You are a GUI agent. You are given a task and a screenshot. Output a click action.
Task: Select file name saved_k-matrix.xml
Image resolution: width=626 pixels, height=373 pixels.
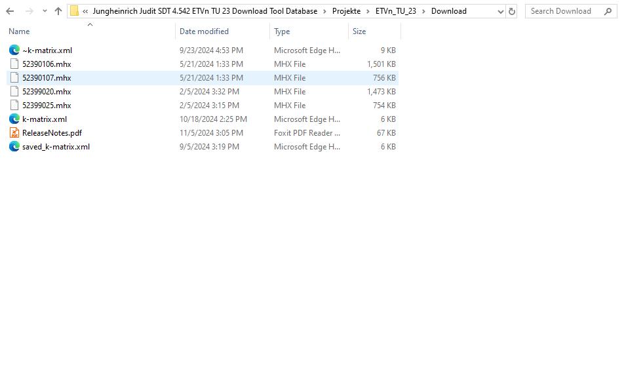[x=56, y=147]
